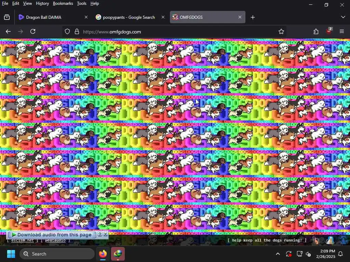Open the sync update tray icon
350x262 pixels.
click(288, 254)
